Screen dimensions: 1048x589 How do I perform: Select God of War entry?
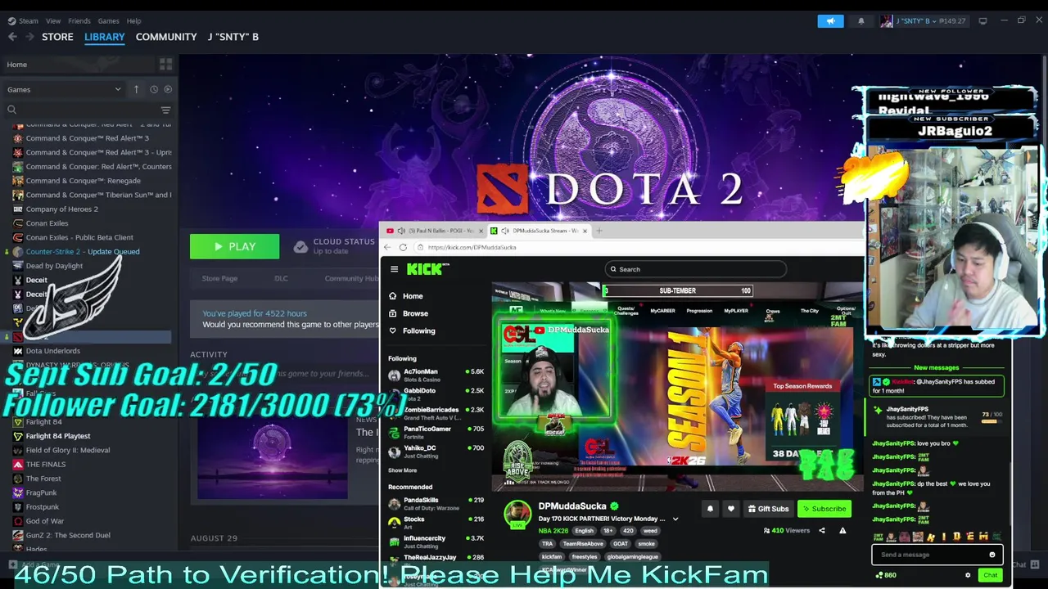point(44,521)
